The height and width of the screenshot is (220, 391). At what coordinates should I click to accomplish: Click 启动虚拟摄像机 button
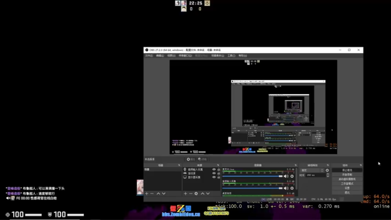pos(347,179)
